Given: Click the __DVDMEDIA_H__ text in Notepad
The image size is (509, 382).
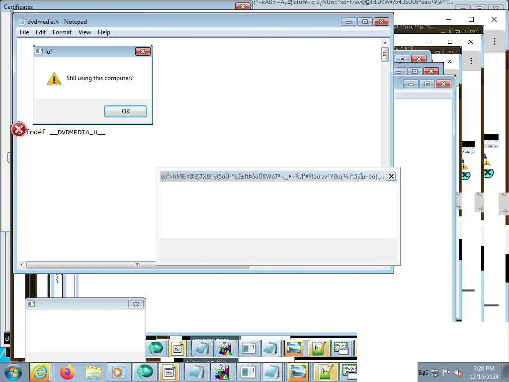Looking at the screenshot, I should pos(78,132).
